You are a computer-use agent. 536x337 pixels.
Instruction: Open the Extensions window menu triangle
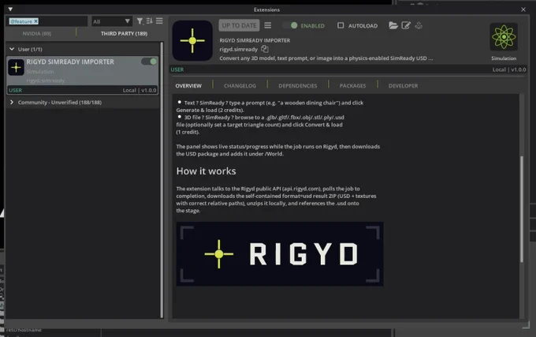tap(10, 9)
